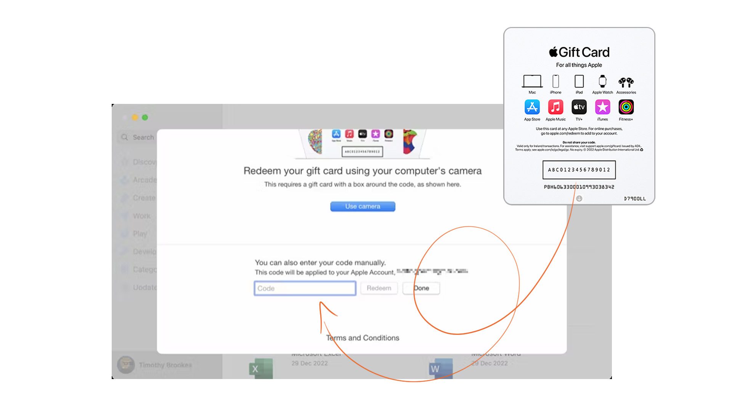Click 'You can also enter your code manually'
The width and height of the screenshot is (732, 411).
tap(320, 263)
